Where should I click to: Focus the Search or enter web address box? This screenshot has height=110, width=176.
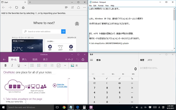coord(42,31)
